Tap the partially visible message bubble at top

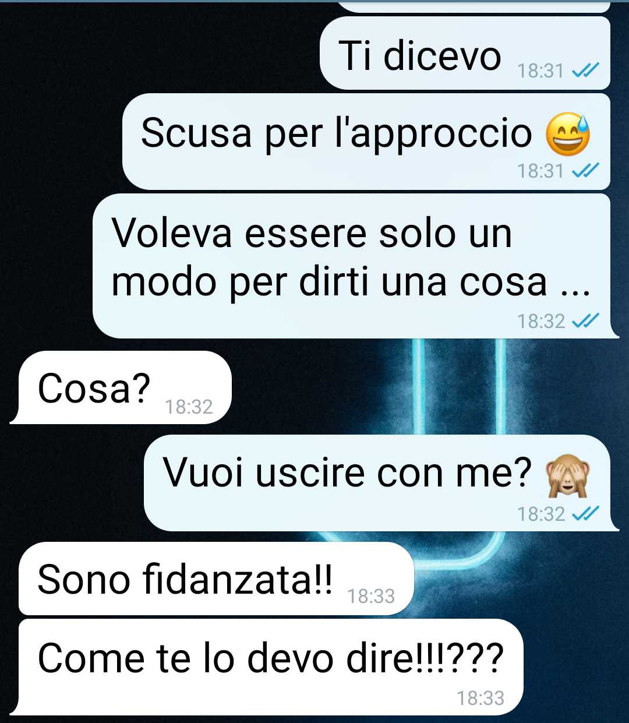473,6
